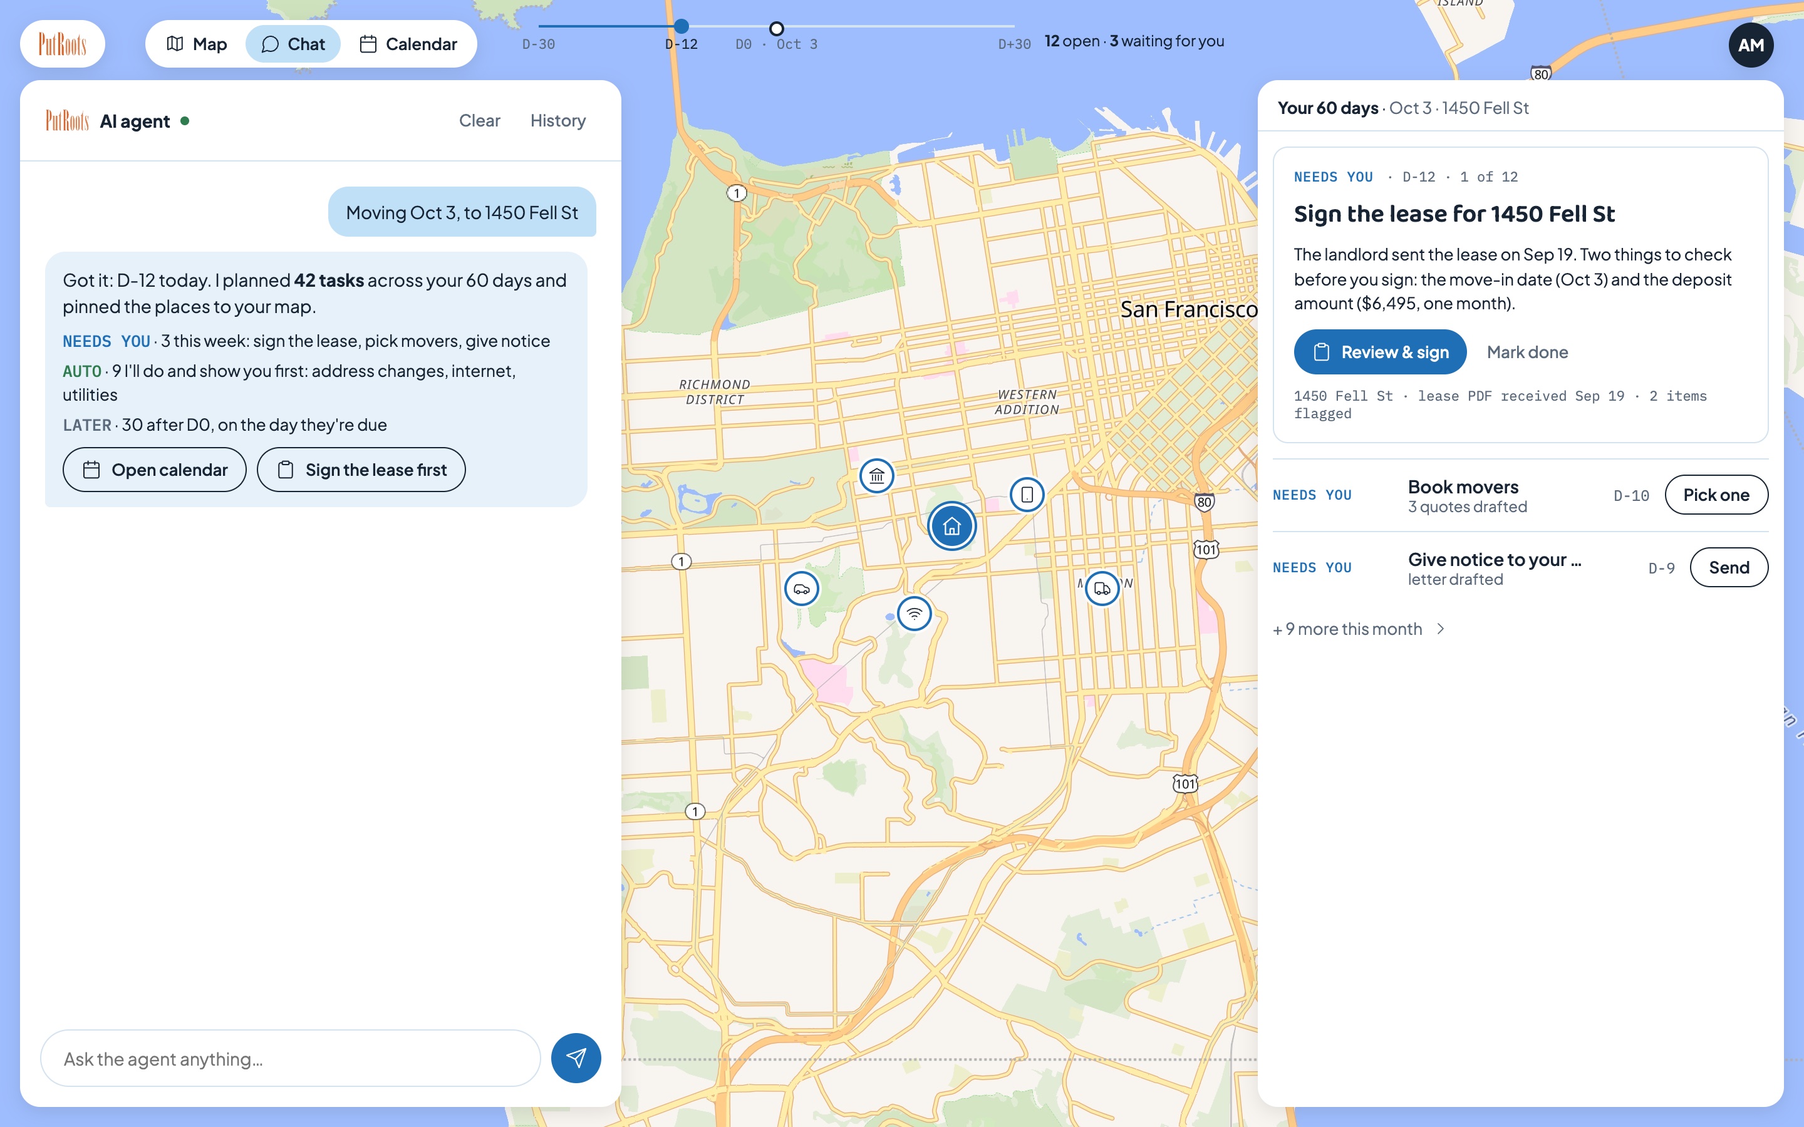
Task: Click the D-30 timeline label
Action: point(538,44)
